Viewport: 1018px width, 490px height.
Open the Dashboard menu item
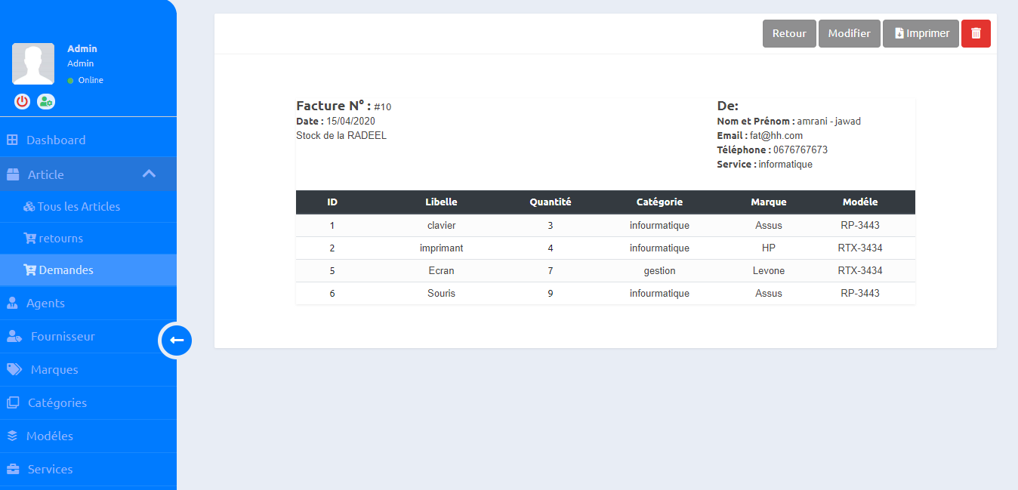point(55,140)
